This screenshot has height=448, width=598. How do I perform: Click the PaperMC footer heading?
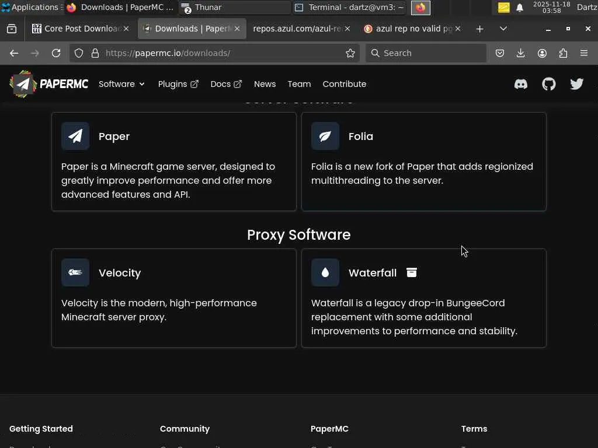tap(329, 429)
